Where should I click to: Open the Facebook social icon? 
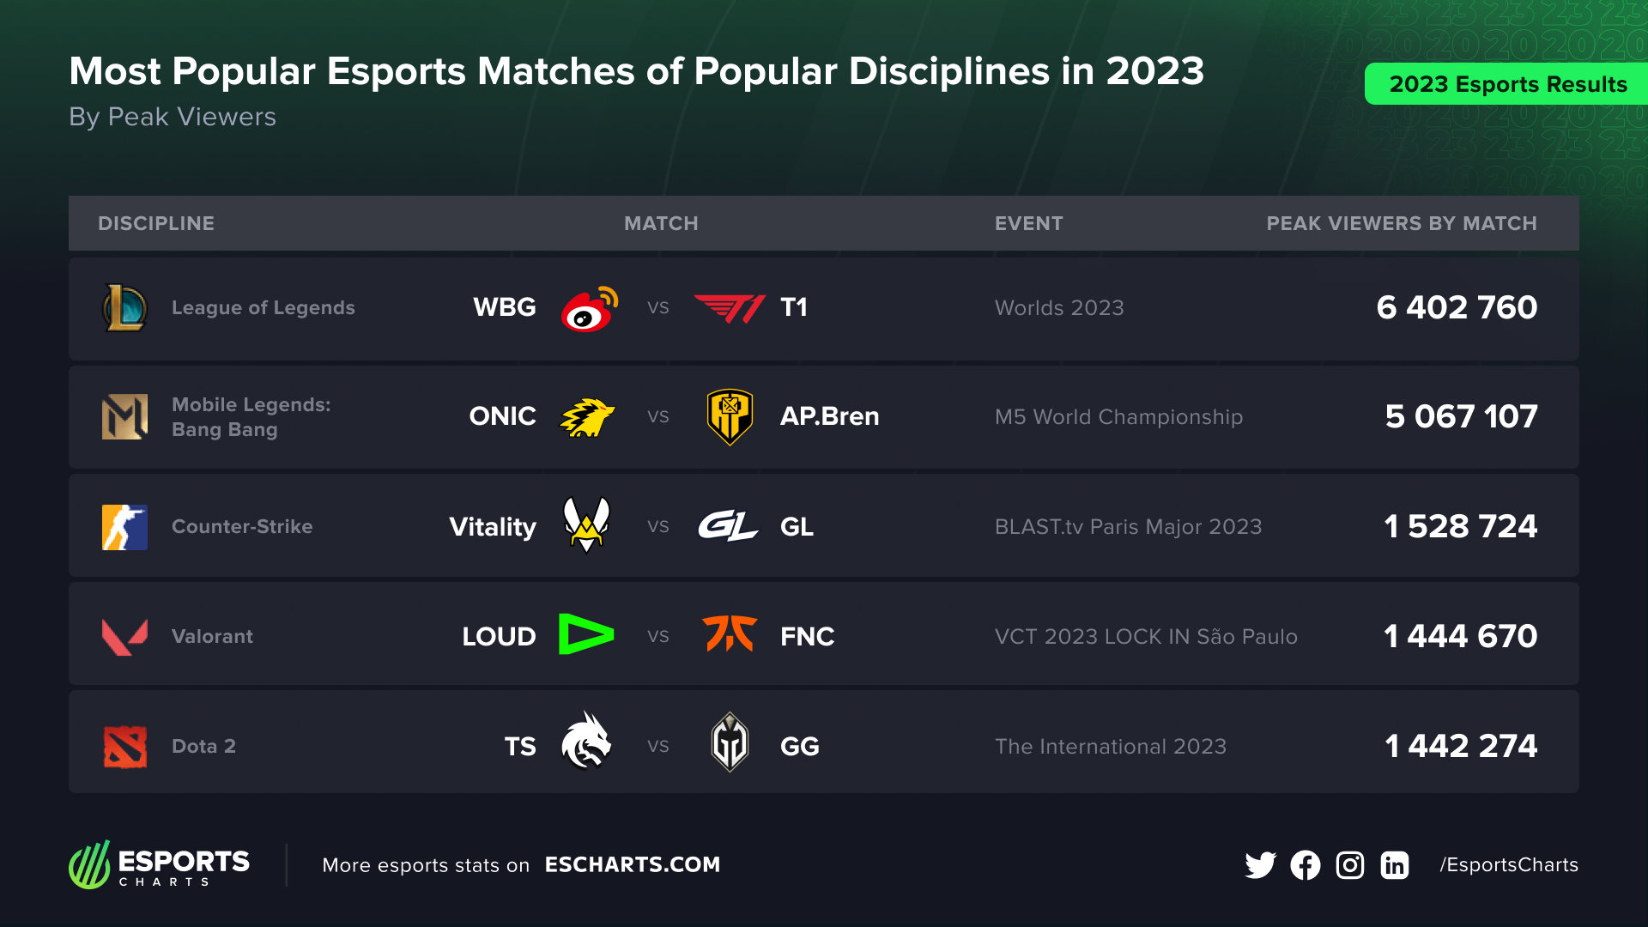coord(1305,865)
